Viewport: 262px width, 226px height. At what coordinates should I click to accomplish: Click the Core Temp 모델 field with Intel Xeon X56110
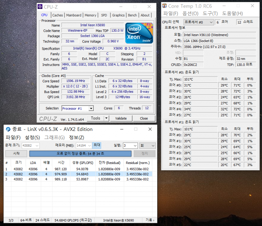click(x=219, y=35)
